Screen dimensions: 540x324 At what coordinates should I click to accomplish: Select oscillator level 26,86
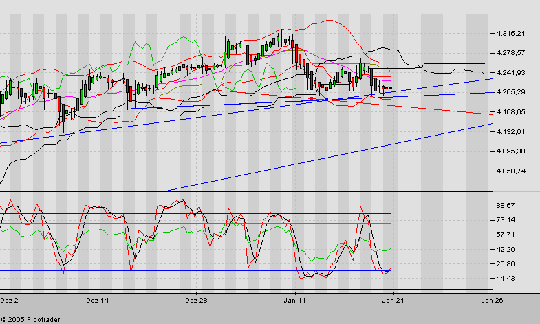click(506, 263)
